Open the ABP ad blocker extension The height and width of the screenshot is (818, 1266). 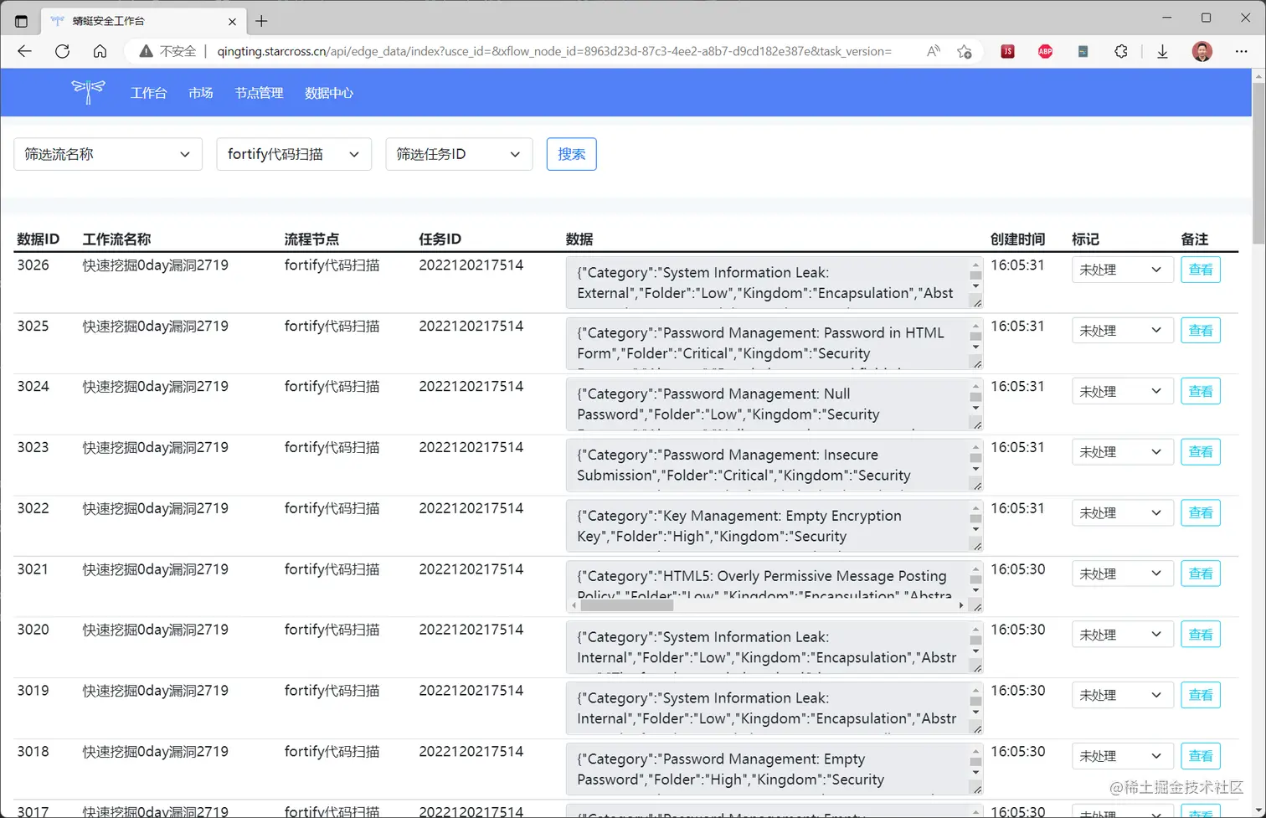point(1045,51)
